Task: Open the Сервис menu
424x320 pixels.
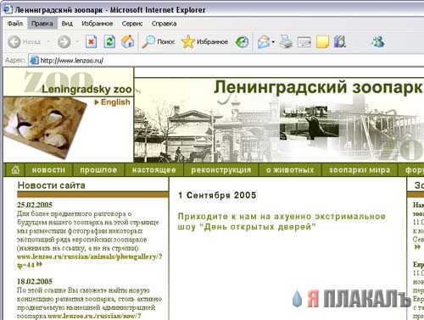Action: [x=132, y=24]
